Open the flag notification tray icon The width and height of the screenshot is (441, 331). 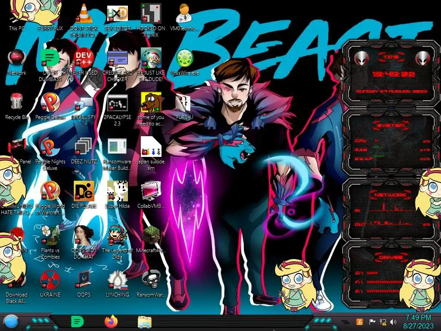pyautogui.click(x=372, y=322)
